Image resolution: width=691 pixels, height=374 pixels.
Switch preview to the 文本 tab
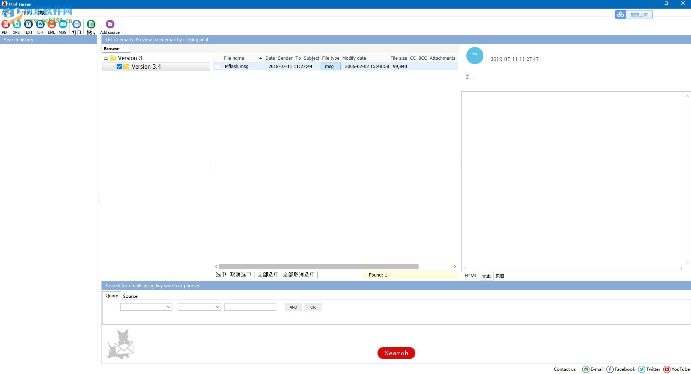(486, 276)
